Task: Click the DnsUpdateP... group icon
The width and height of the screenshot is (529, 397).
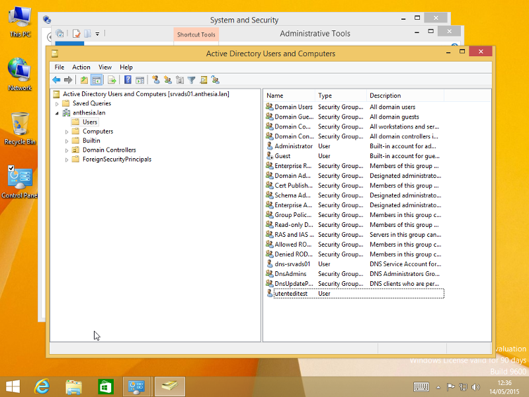Action: [269, 283]
